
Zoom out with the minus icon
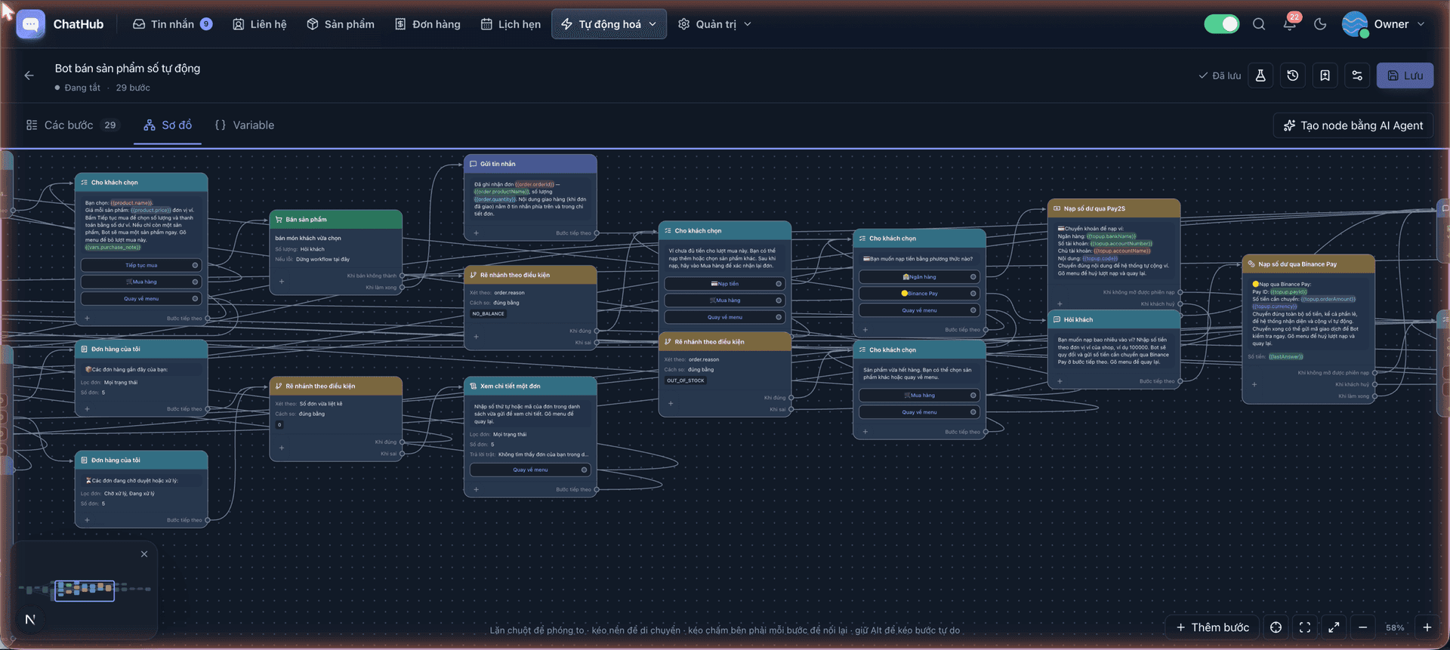coord(1363,627)
